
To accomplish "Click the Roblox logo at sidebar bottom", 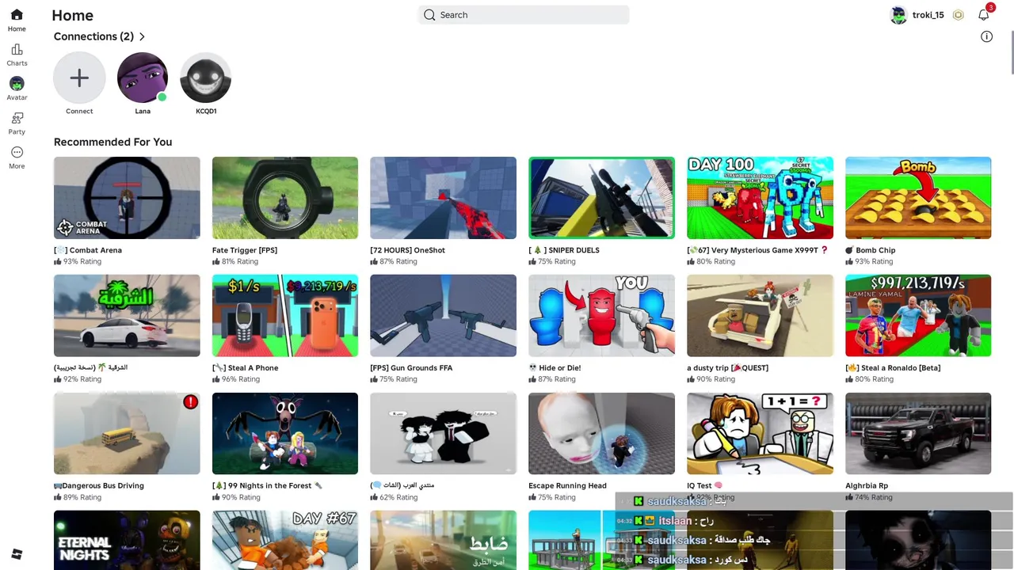I will 17,554.
